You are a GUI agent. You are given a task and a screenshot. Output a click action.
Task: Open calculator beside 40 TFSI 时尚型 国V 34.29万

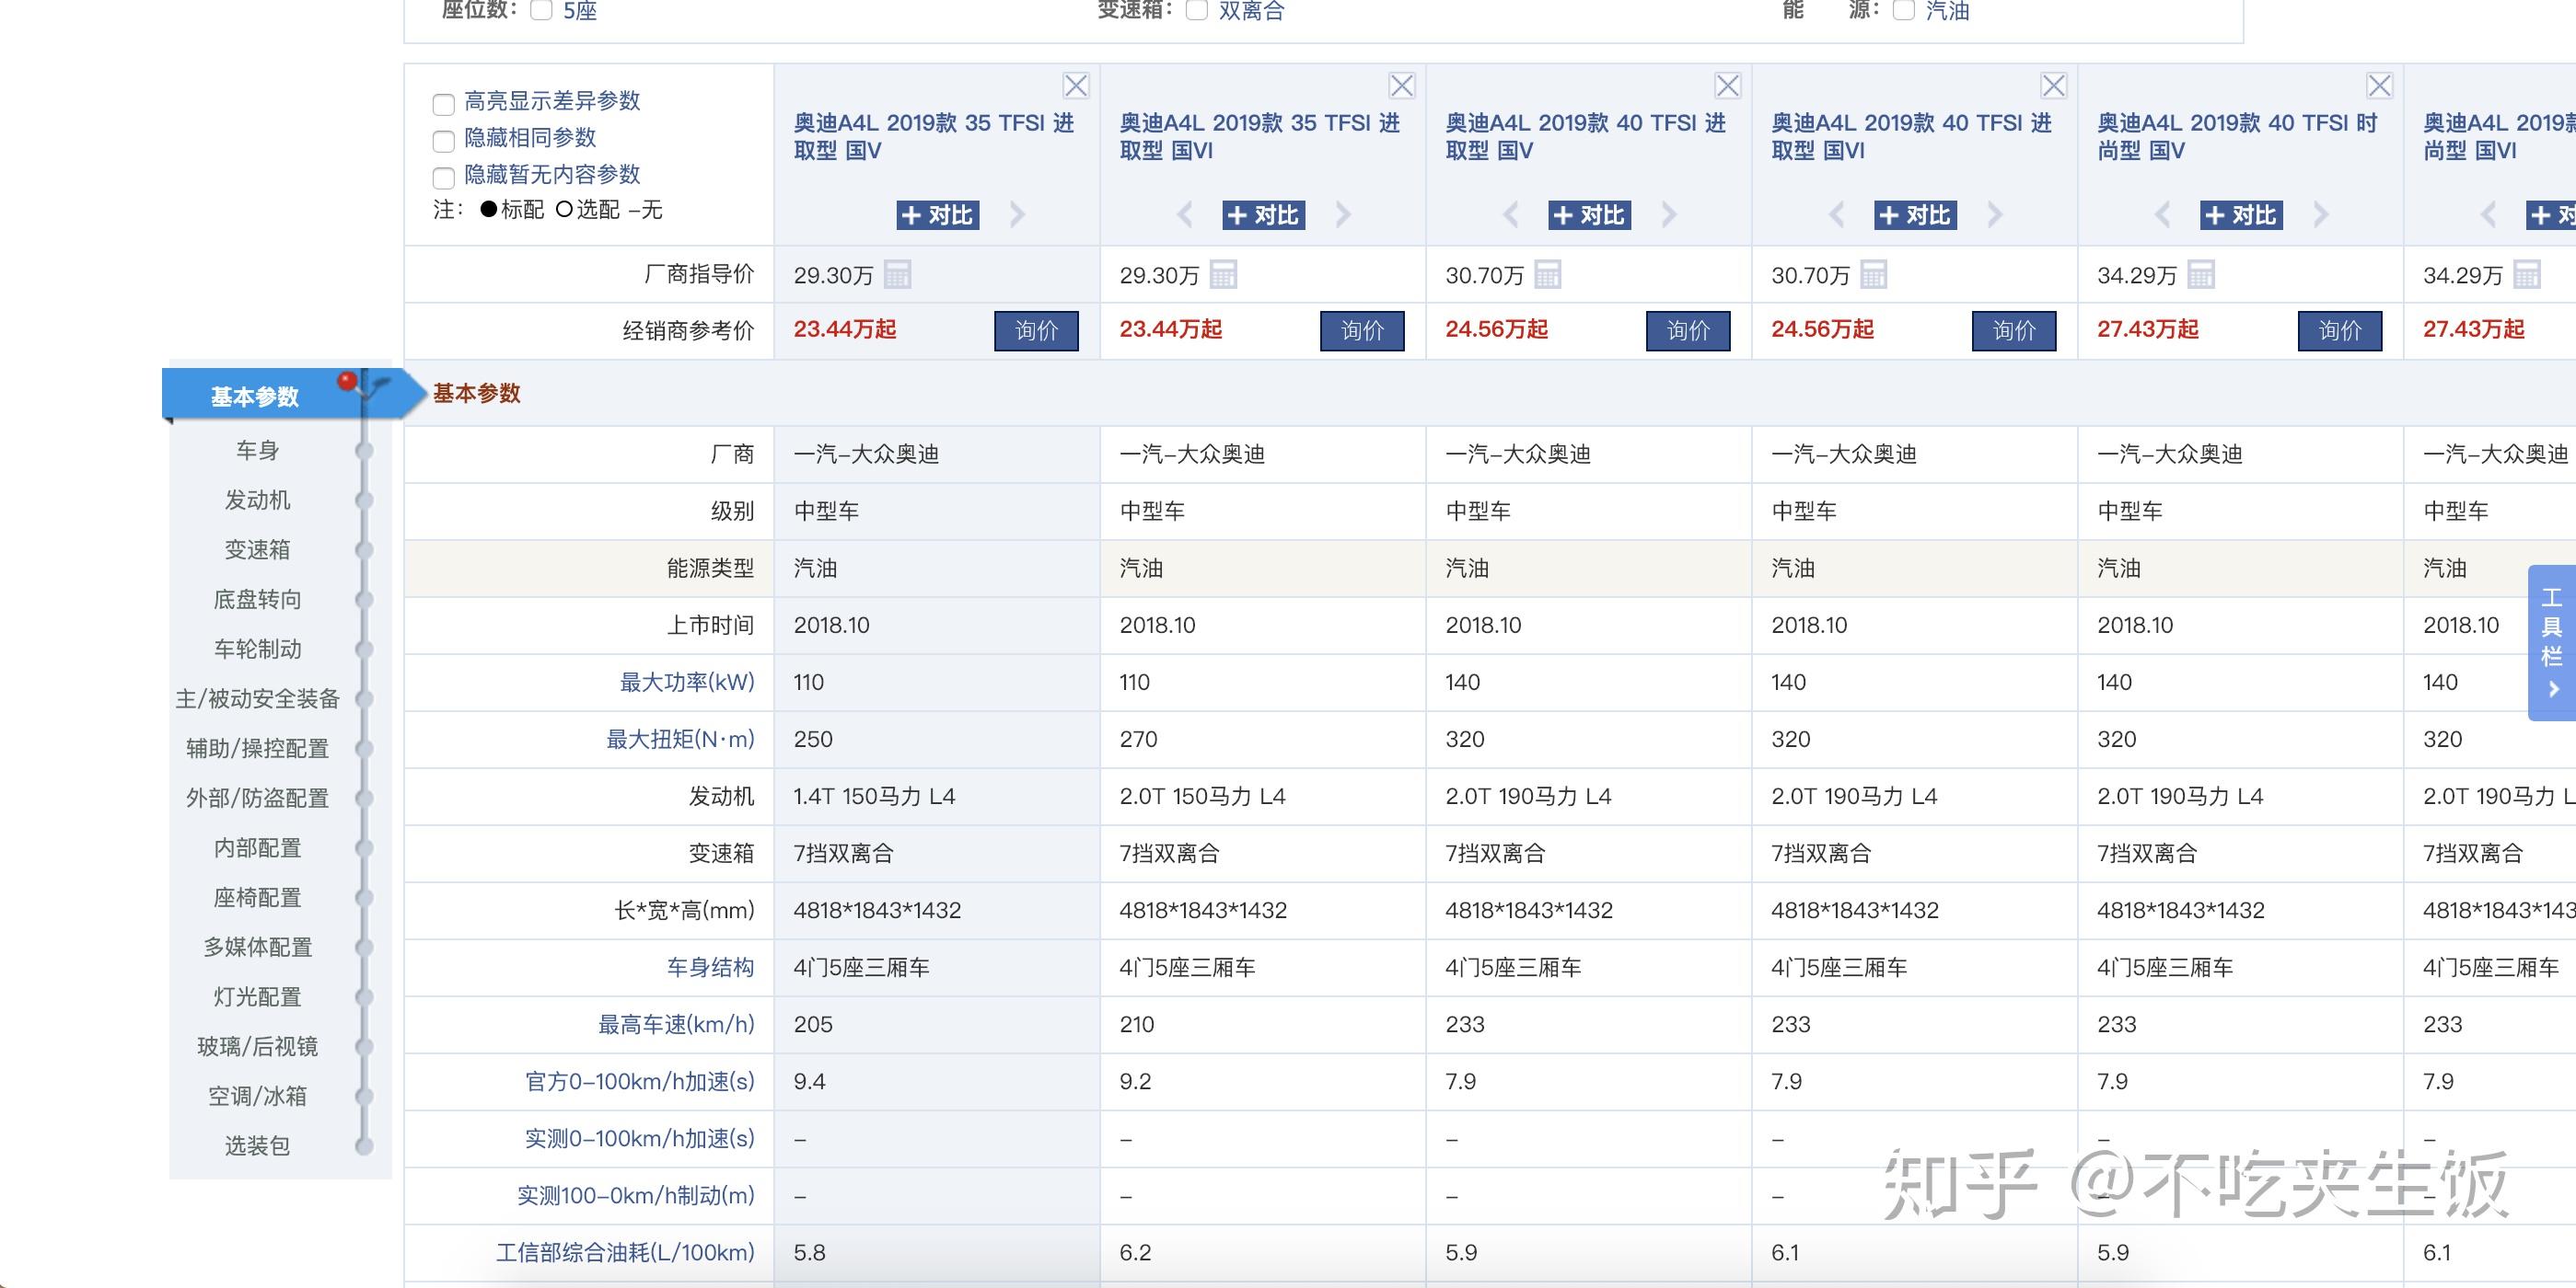tap(2201, 274)
